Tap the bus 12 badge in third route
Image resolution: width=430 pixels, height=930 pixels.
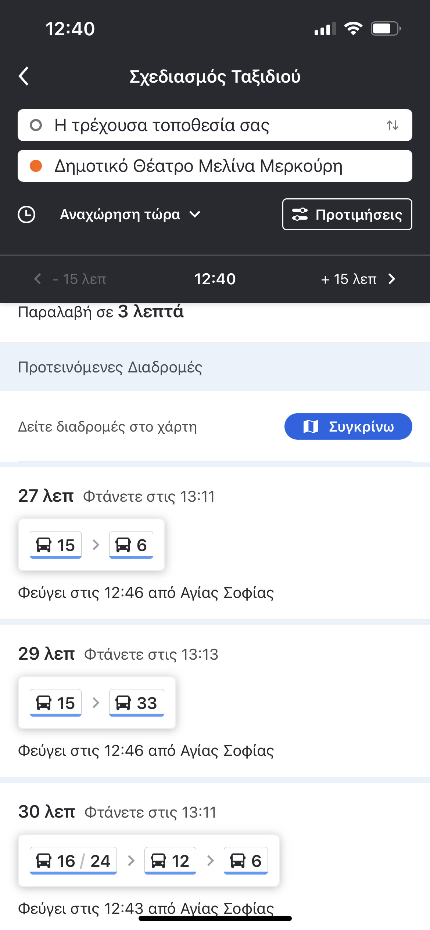170,861
